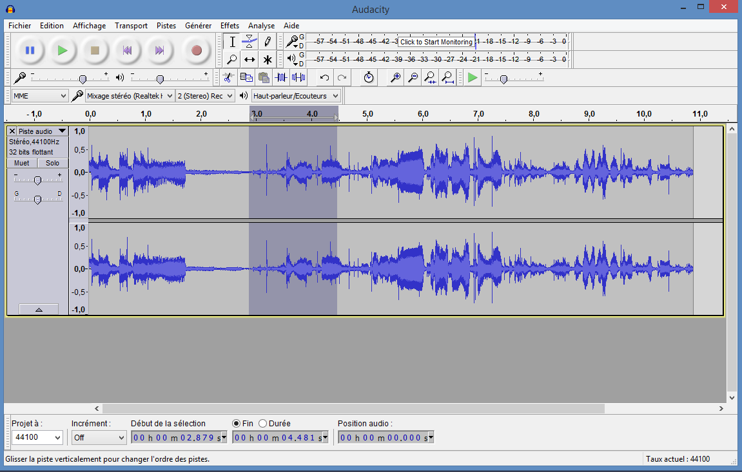Click the red Record button
The width and height of the screenshot is (742, 472).
pos(196,50)
